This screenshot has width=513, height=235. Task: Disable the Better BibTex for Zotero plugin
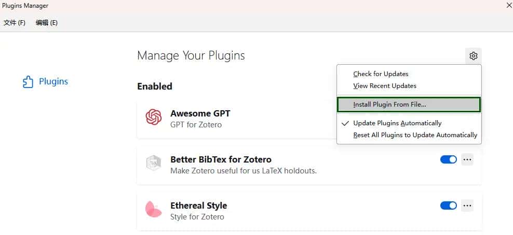[448, 159]
